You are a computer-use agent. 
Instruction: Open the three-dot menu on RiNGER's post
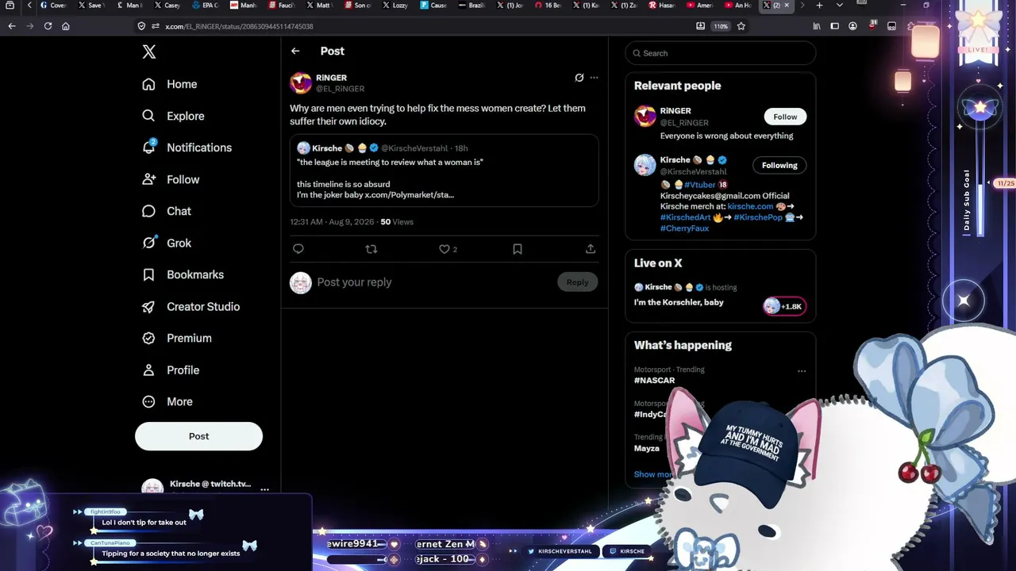click(x=594, y=78)
